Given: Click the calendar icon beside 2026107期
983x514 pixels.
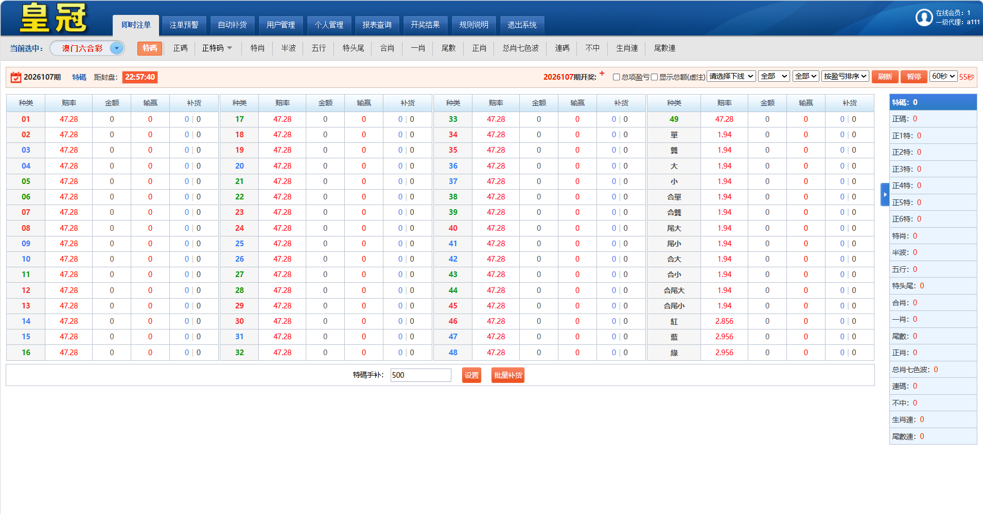Looking at the screenshot, I should [16, 77].
